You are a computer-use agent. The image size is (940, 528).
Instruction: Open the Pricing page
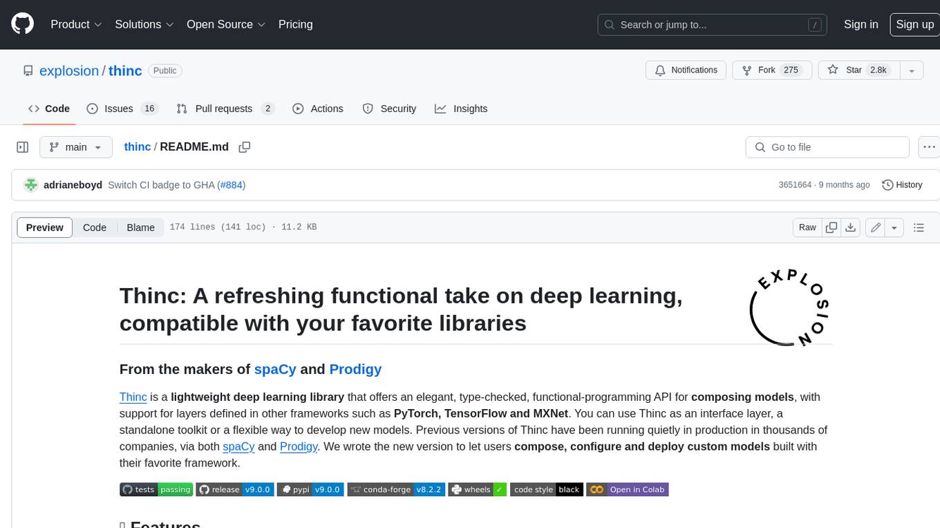(x=295, y=24)
